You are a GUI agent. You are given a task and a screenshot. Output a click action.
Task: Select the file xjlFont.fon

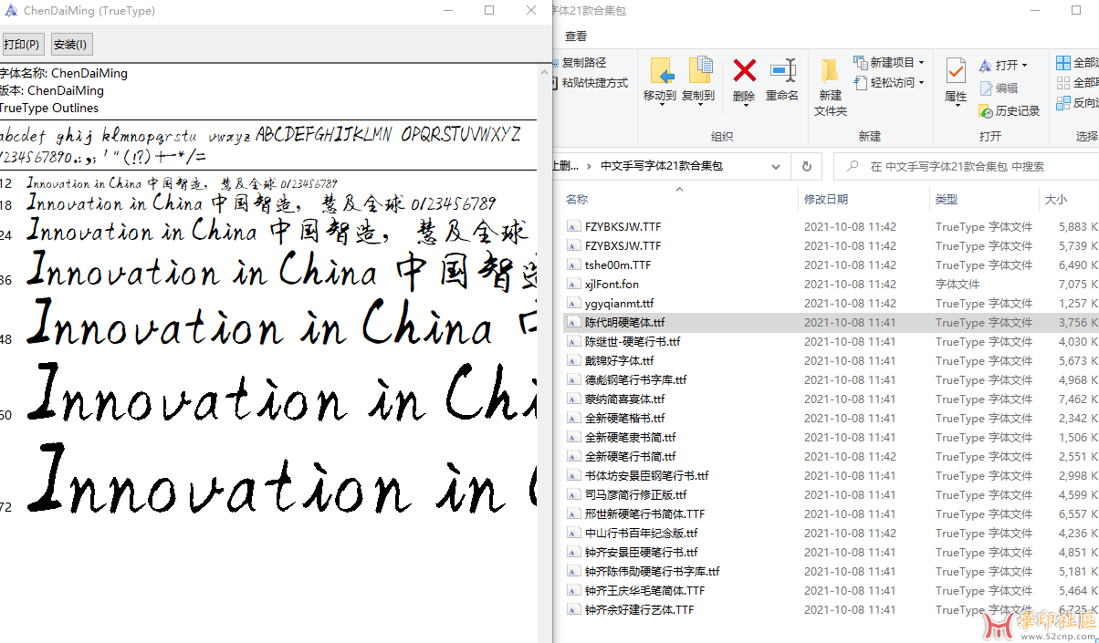click(612, 285)
